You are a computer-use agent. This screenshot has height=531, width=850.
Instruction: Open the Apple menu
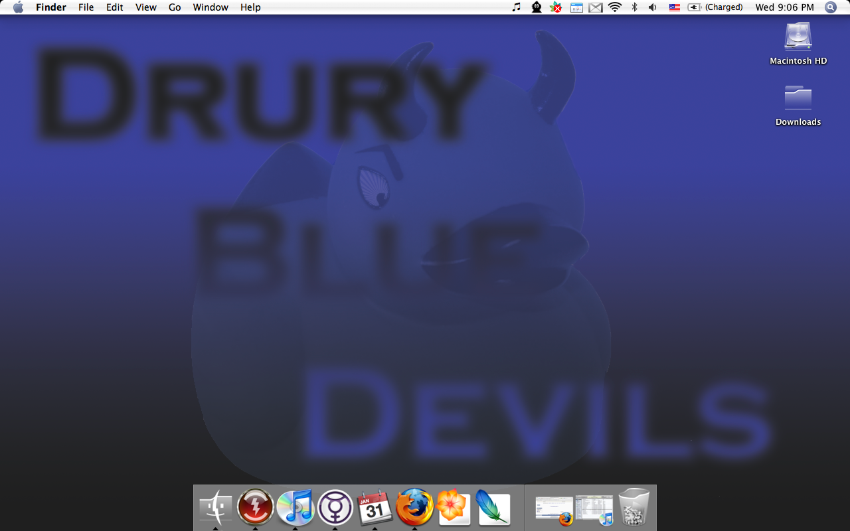point(18,7)
